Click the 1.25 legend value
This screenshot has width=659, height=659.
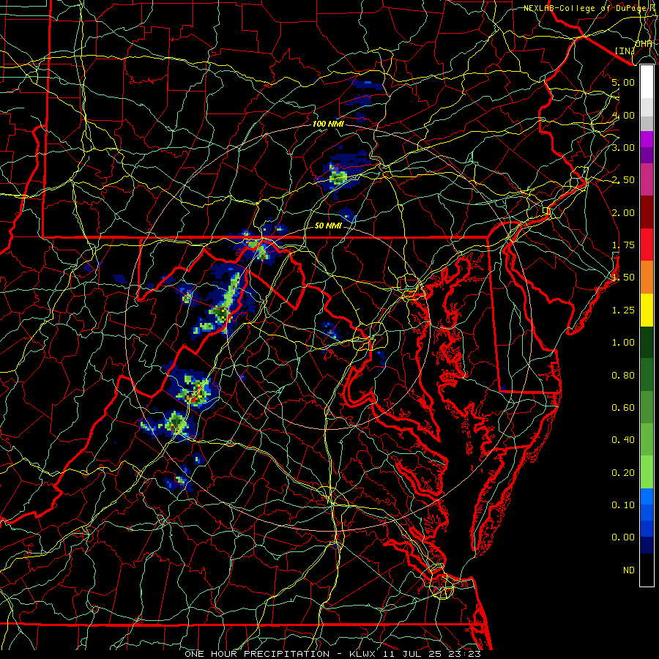623,310
